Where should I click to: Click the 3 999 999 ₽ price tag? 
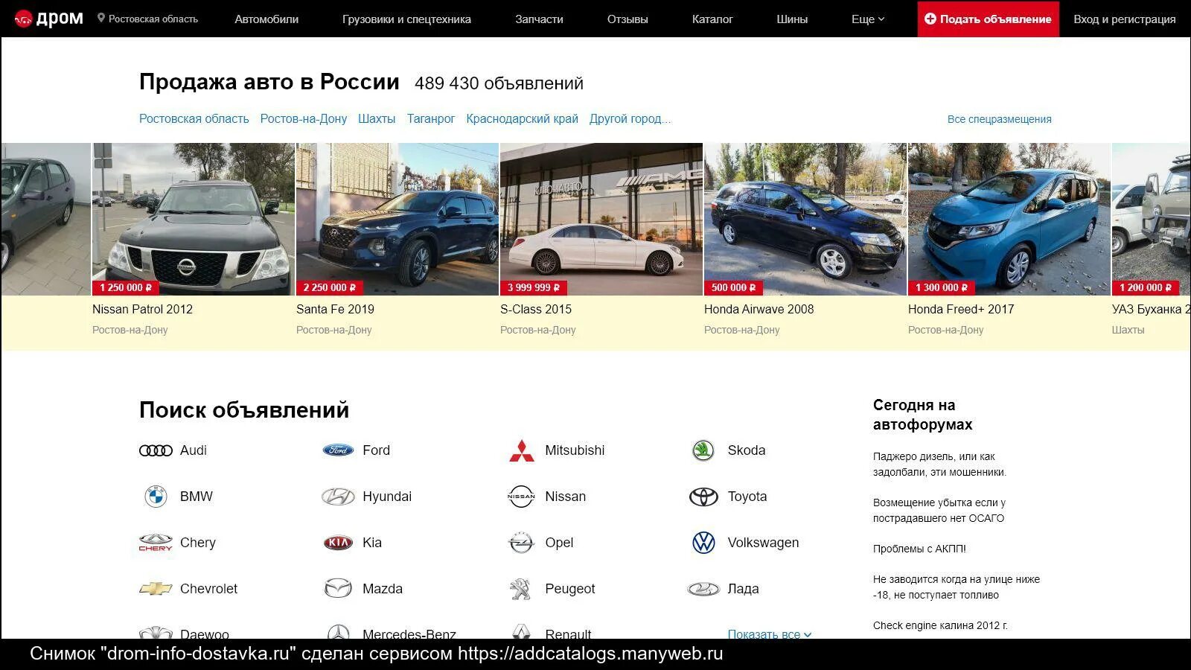point(533,287)
